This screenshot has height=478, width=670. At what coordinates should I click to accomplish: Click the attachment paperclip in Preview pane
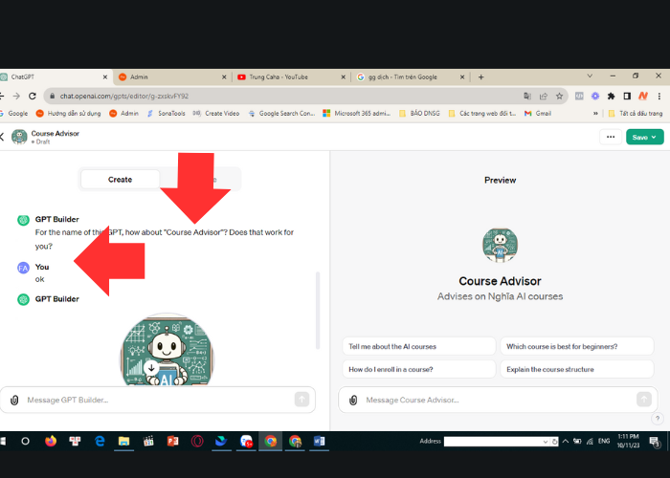tap(352, 400)
